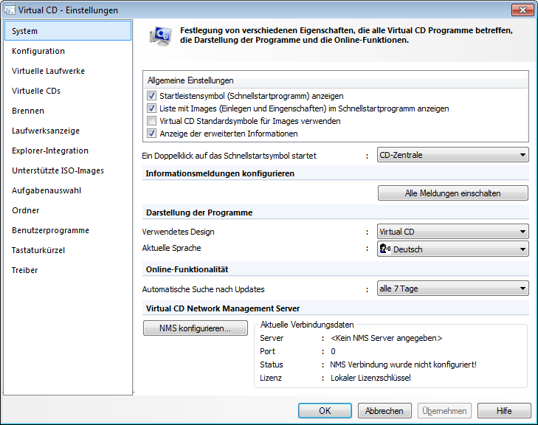The height and width of the screenshot is (425, 538).
Task: Open the Virtuelle Laufwerke category
Action: [x=68, y=71]
